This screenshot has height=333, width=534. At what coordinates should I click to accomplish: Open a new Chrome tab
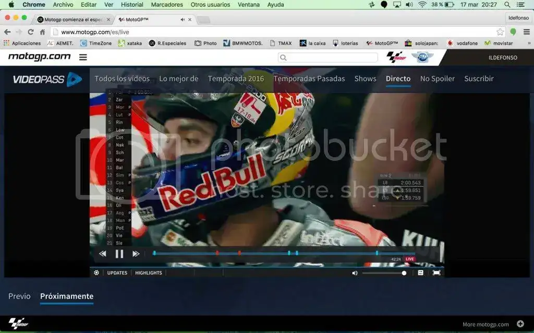[204, 20]
